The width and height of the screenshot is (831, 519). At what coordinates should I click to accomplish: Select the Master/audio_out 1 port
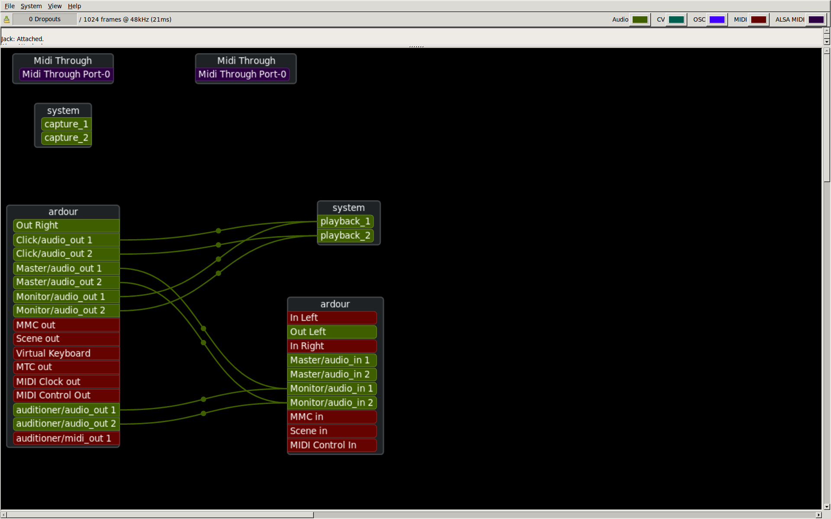(x=66, y=269)
